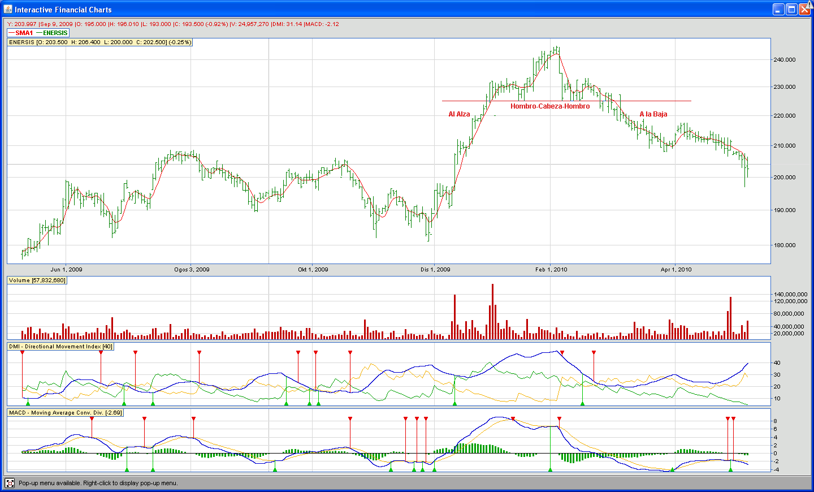814x492 pixels.
Task: Click the ENERSIS OHLC price panel label
Action: [100, 42]
